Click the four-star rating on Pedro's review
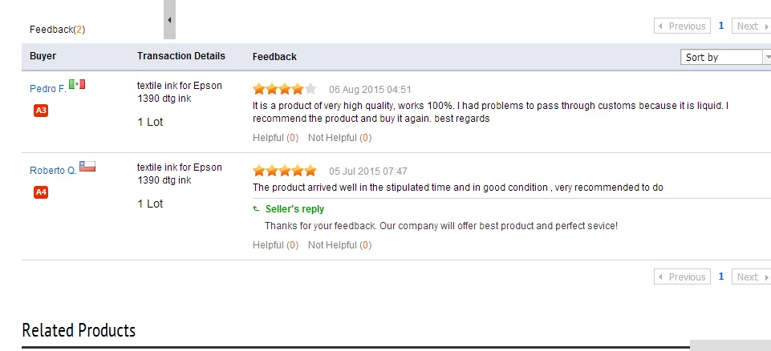The width and height of the screenshot is (771, 351). [x=284, y=89]
